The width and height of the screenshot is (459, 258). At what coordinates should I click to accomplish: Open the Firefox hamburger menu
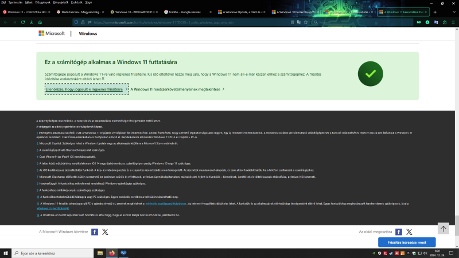coord(453,22)
